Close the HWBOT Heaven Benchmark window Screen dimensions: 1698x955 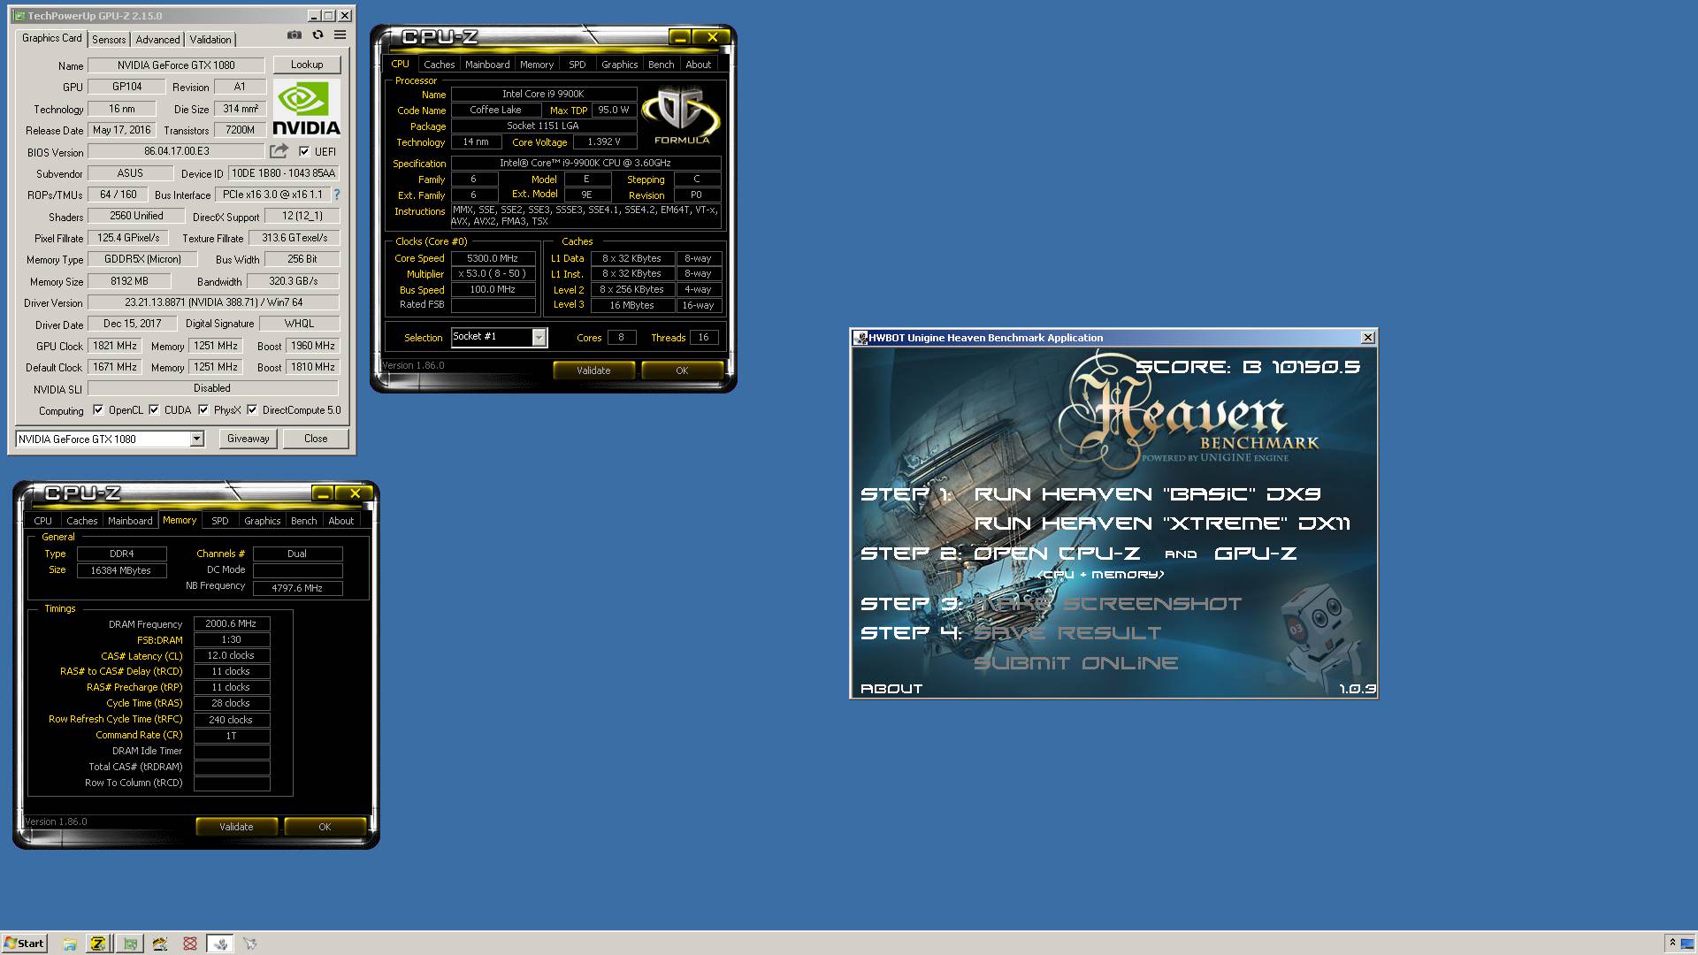click(x=1368, y=338)
